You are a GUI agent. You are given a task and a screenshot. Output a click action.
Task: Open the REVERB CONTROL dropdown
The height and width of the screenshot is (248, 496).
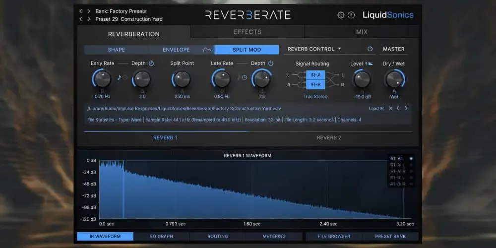(314, 49)
